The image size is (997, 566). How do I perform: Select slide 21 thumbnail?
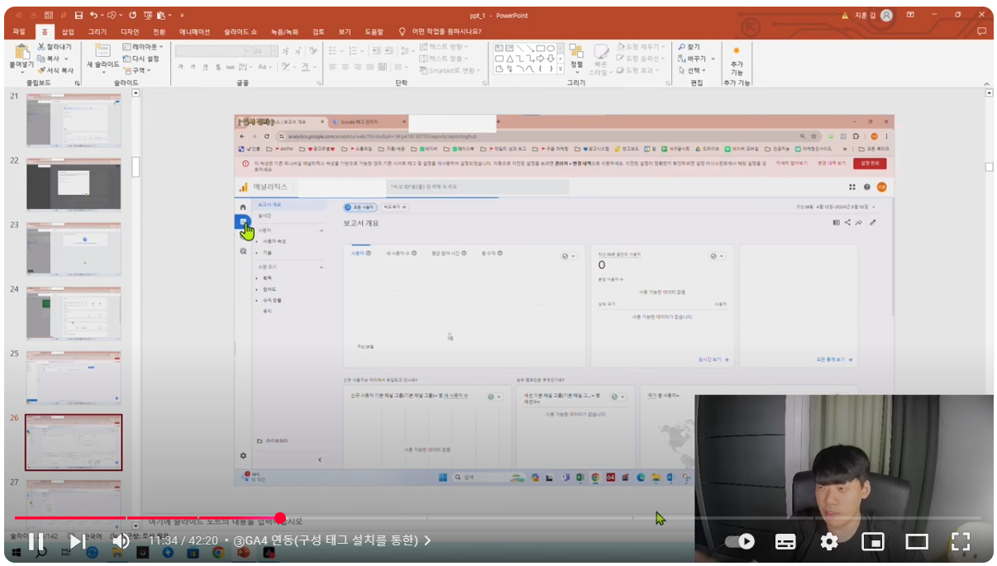pos(74,121)
